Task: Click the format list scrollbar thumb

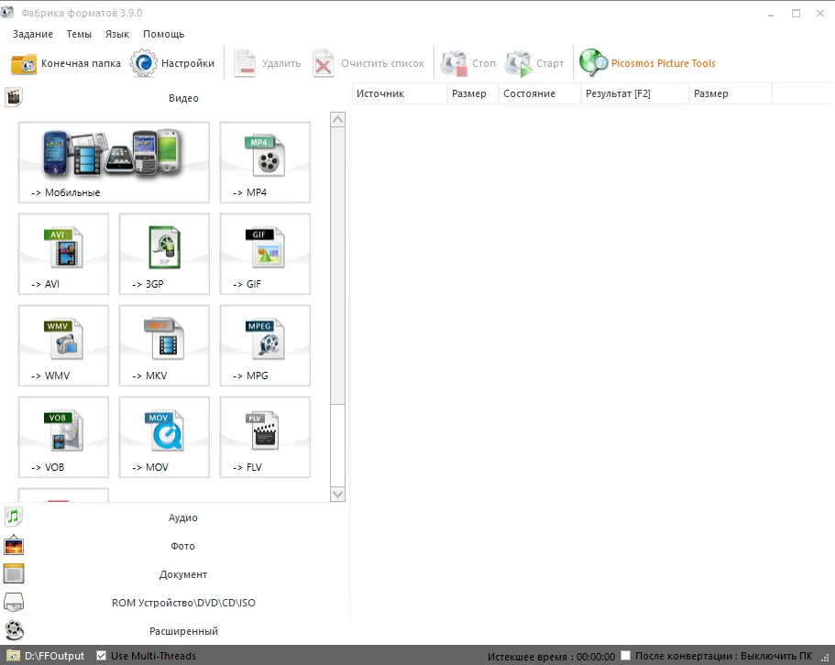Action: [x=337, y=266]
